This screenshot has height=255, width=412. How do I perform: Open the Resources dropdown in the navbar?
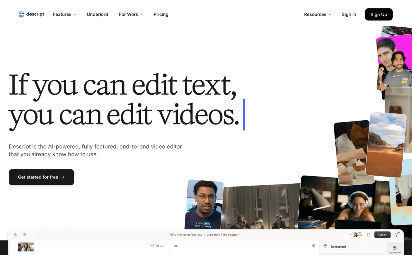click(x=317, y=14)
